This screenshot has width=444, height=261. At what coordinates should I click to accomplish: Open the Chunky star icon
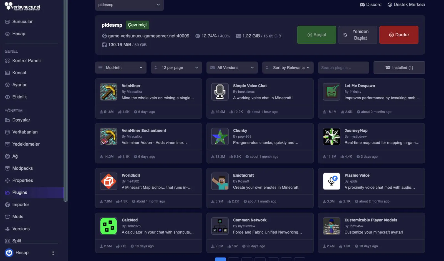pyautogui.click(x=220, y=136)
